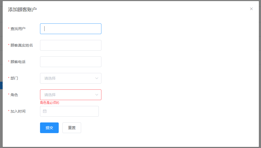Click the 加入时间 field label

tap(18, 111)
